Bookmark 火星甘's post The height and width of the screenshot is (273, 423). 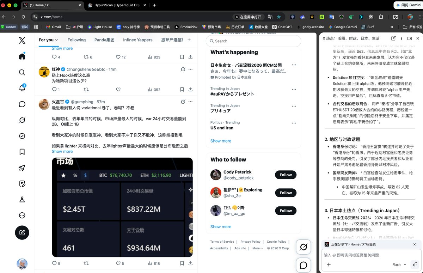pyautogui.click(x=182, y=263)
